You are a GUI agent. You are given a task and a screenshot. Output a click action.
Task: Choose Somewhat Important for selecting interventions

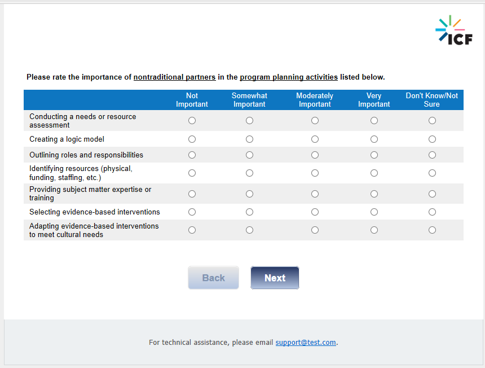click(249, 212)
